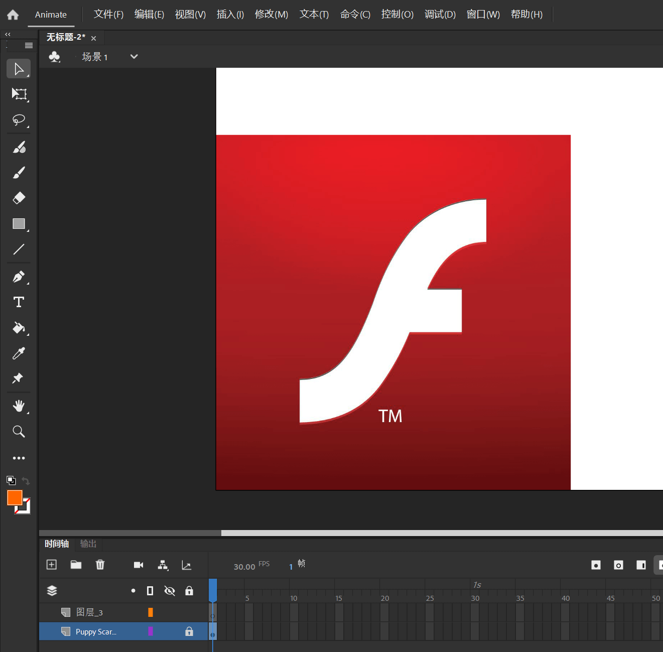Image resolution: width=663 pixels, height=652 pixels.
Task: Click the layer parenting hierarchy icon
Action: [x=163, y=565]
